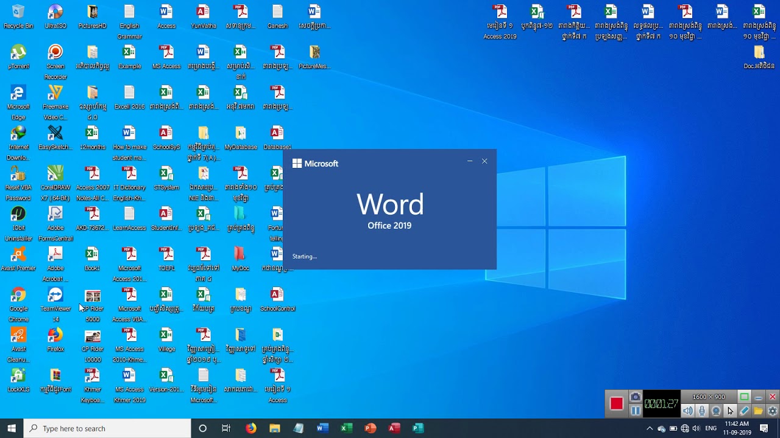Select the IT Dictionary PDF icon
Screen dimensions: 780x438
[x=129, y=183]
